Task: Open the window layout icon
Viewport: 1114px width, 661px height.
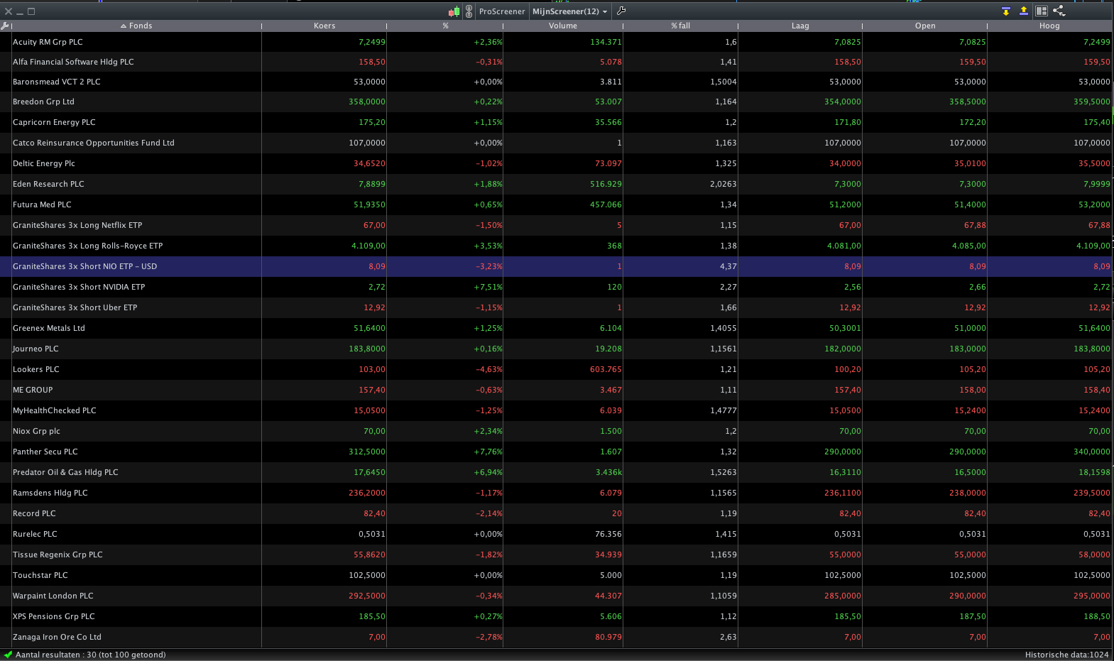Action: [1042, 11]
